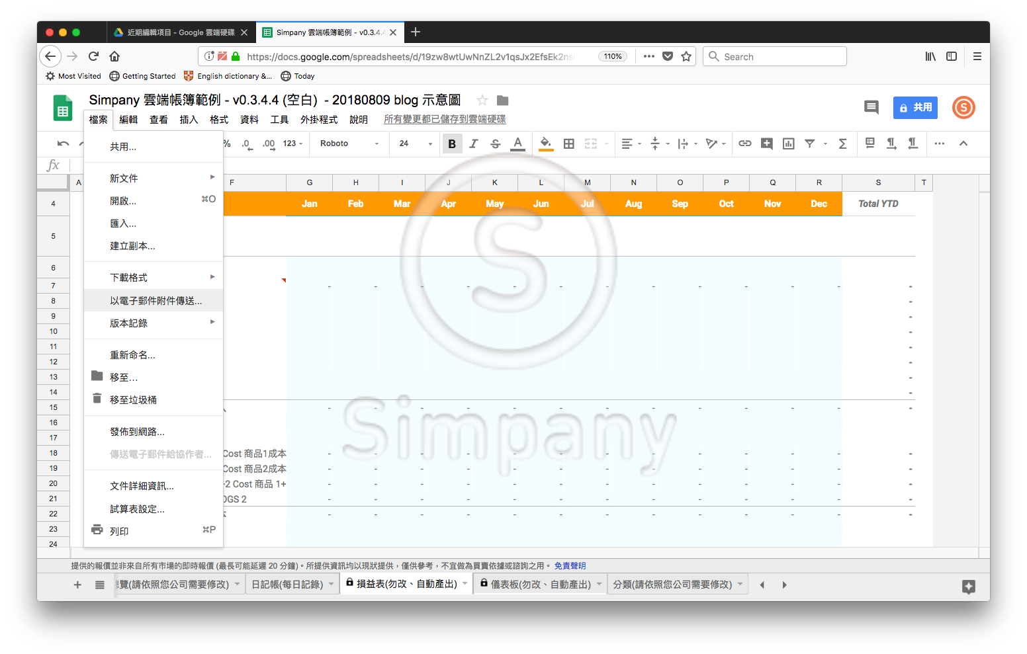Star this spreadsheet document
The height and width of the screenshot is (654, 1027).
pyautogui.click(x=482, y=101)
